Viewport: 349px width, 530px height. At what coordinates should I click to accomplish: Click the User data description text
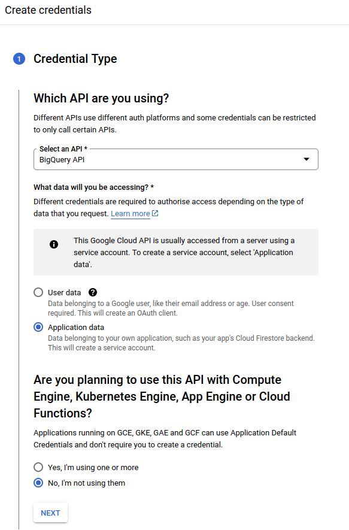click(171, 308)
